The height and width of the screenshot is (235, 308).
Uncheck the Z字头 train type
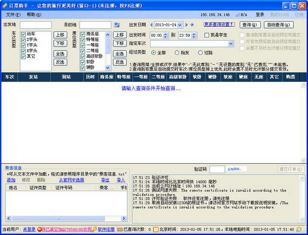[23, 40]
